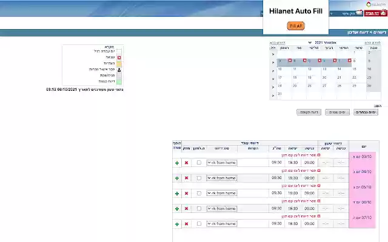The width and height of the screenshot is (388, 242).
Task: Edit the entry time 09:00 for 03/10
Action: (309, 163)
